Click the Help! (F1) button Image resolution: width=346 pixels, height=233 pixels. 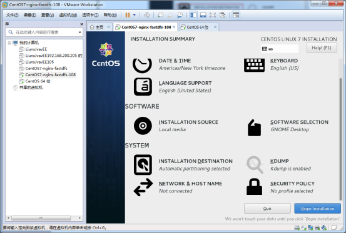pyautogui.click(x=322, y=48)
